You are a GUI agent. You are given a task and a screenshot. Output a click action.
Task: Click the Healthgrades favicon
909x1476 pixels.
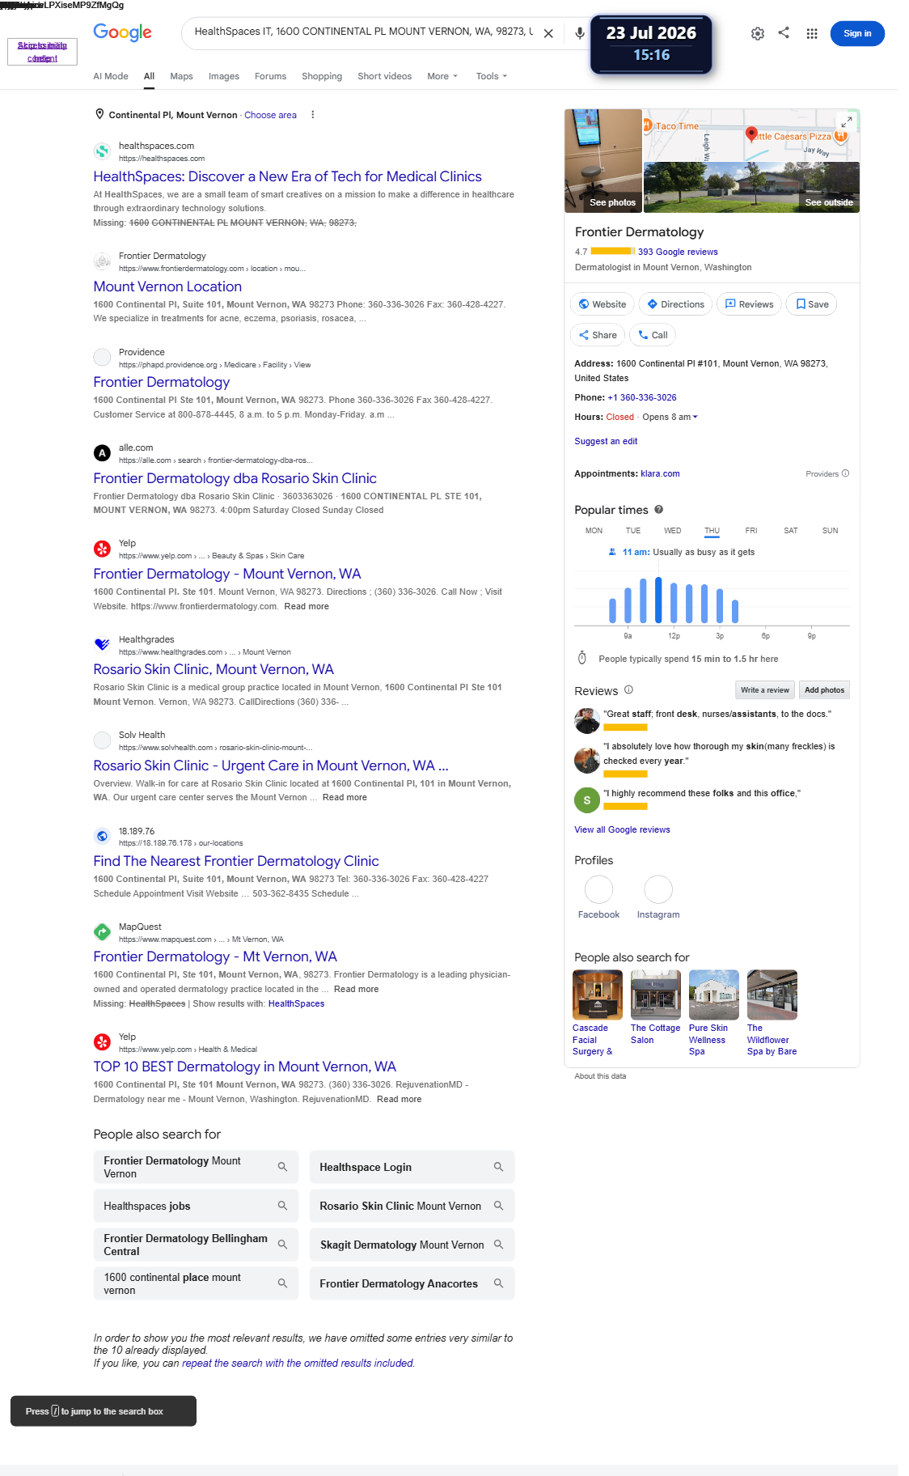coord(102,645)
